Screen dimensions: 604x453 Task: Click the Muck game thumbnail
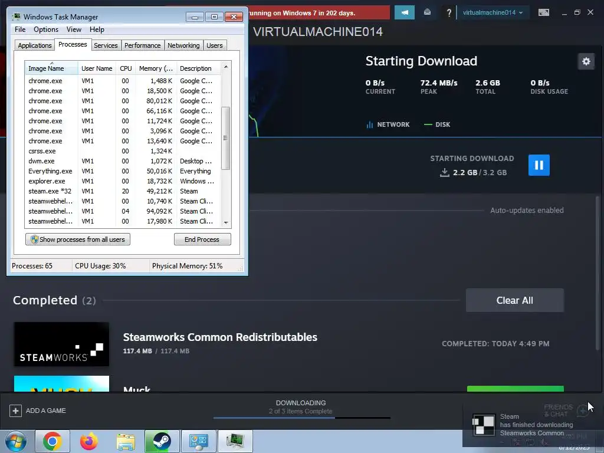(x=61, y=383)
